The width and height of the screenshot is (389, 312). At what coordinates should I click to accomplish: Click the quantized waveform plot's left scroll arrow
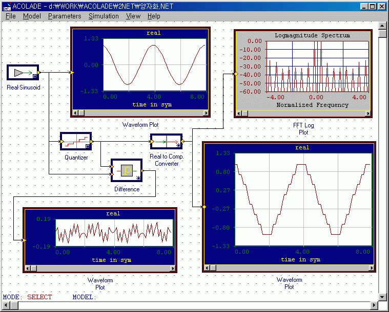(x=207, y=268)
